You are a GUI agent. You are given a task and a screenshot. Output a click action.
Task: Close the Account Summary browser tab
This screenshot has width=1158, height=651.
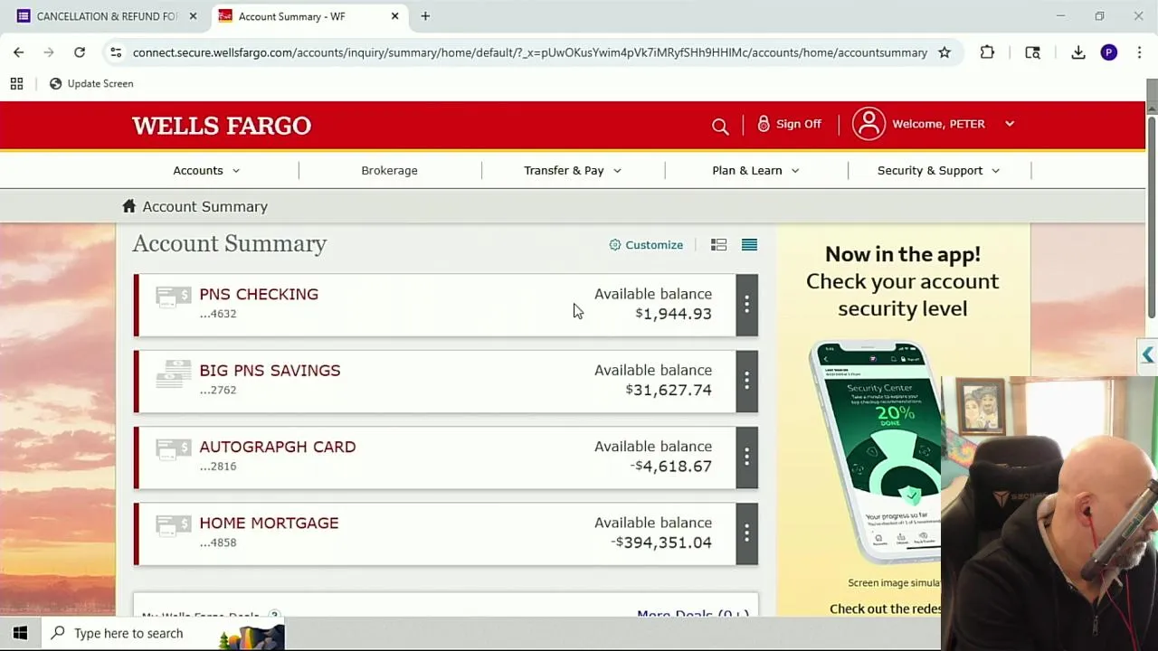[394, 16]
